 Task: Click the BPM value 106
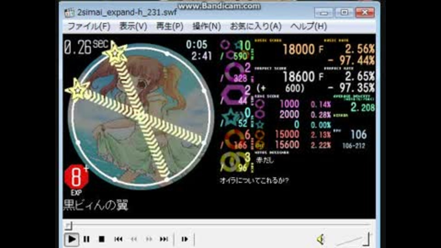tap(359, 135)
